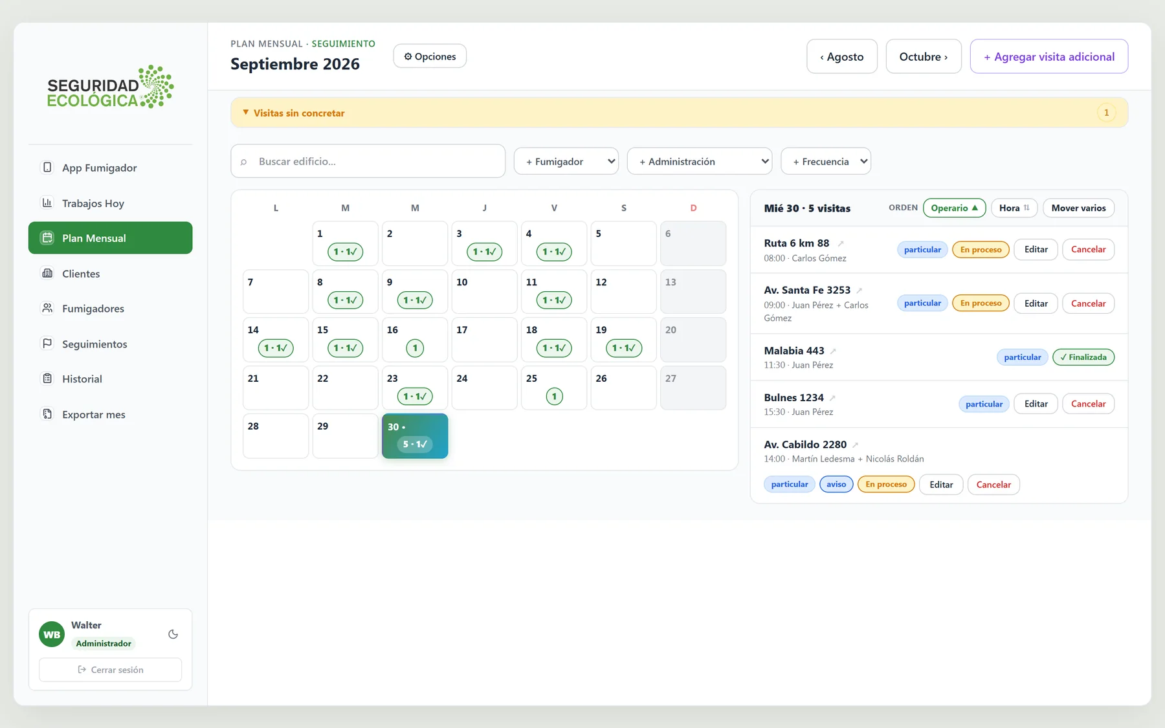Go to next month Octubre
This screenshot has width=1165, height=728.
click(x=924, y=56)
